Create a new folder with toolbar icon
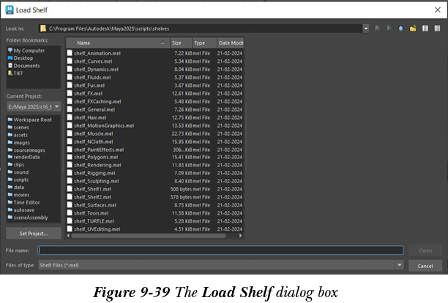Screen dimensions: 448x303 tap(413, 28)
